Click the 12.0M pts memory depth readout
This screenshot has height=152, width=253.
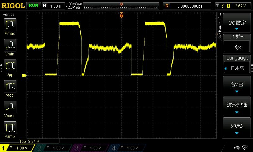73,7
